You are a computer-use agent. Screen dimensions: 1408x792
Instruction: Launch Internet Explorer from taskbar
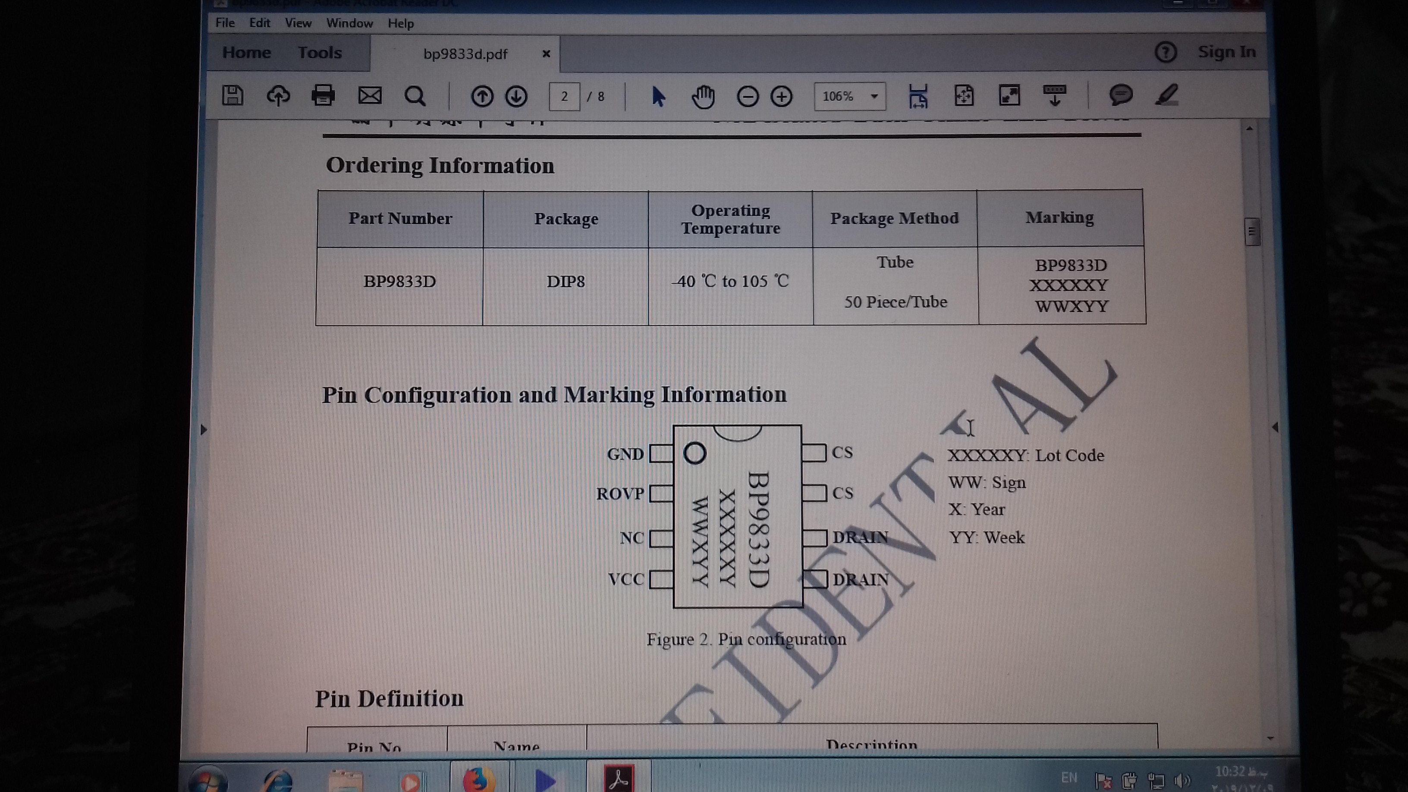[278, 780]
